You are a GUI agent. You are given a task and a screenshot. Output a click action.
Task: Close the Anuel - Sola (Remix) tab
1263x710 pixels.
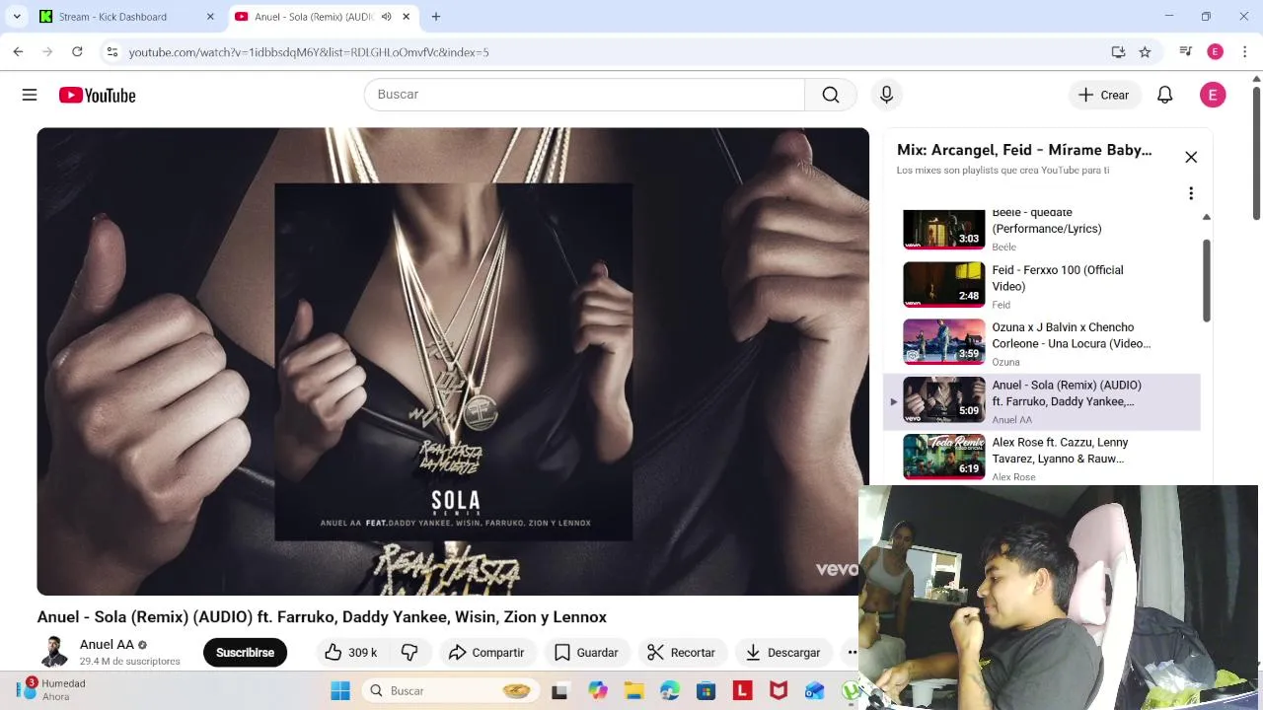point(406,17)
